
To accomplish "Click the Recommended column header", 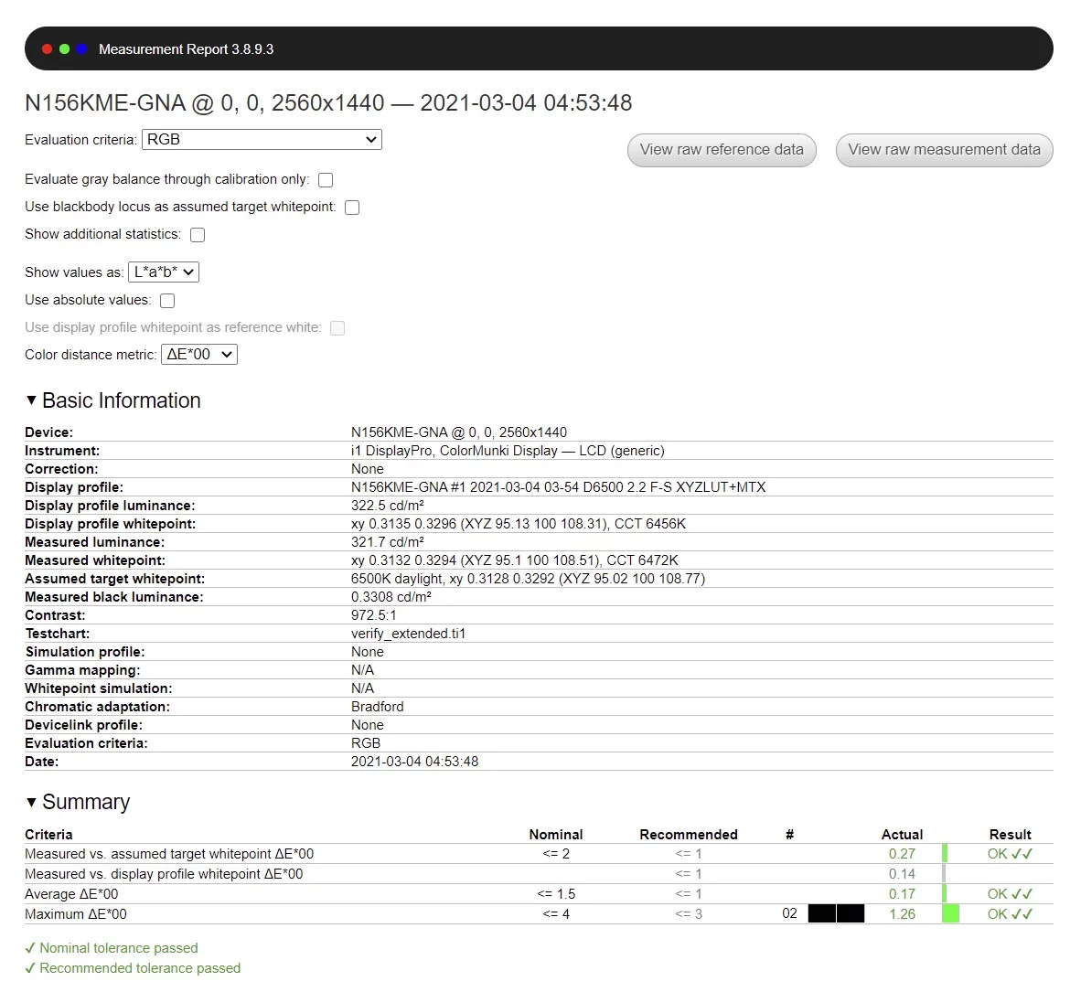I will click(689, 835).
